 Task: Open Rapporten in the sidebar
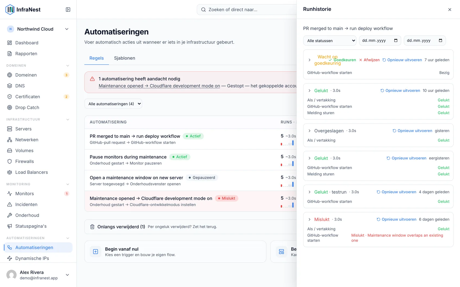tap(38, 54)
